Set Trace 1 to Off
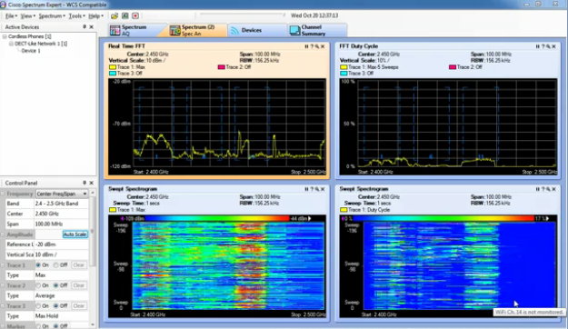Viewport: 568px width, 329px height. [55, 265]
